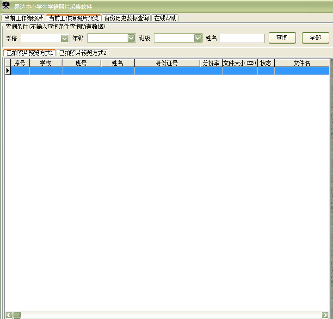Open the 备份历史数据查询 tab
This screenshot has height=319, width=333.
(x=126, y=18)
